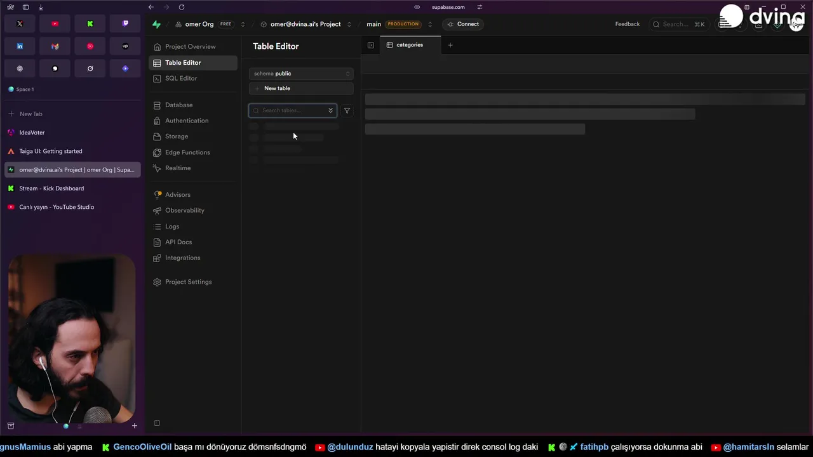The height and width of the screenshot is (457, 813).
Task: Open the YouTube Music pinned tile
Action: [90, 46]
